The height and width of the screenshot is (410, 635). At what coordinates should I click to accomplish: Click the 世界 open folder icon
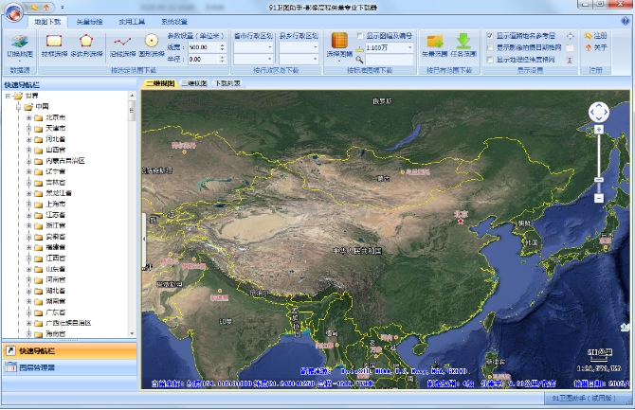click(18, 96)
